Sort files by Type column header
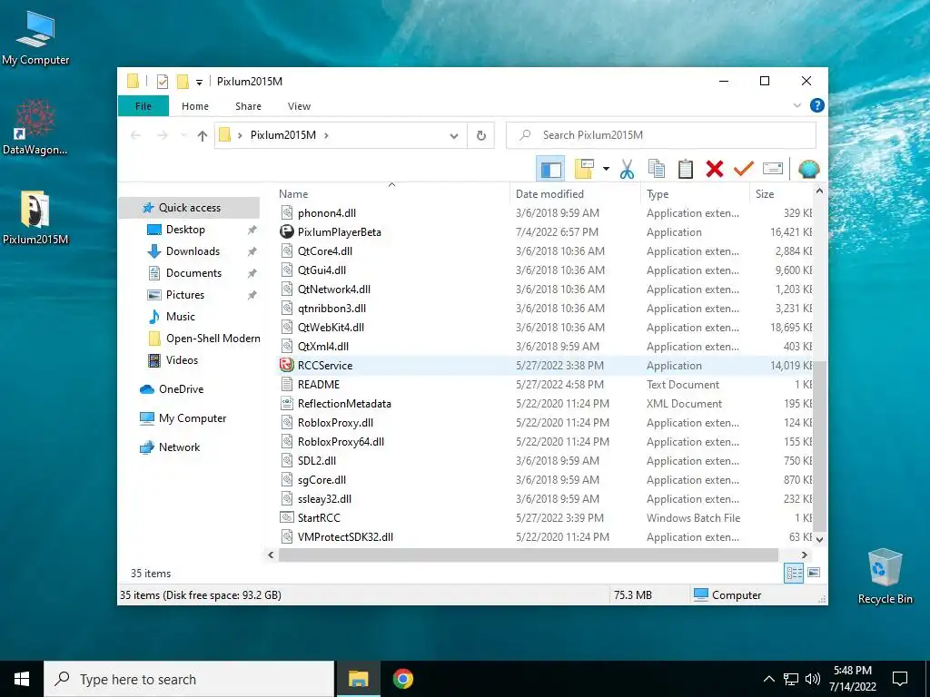The height and width of the screenshot is (697, 930). point(695,194)
